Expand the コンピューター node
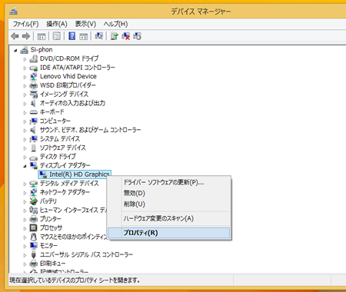 coord(25,121)
